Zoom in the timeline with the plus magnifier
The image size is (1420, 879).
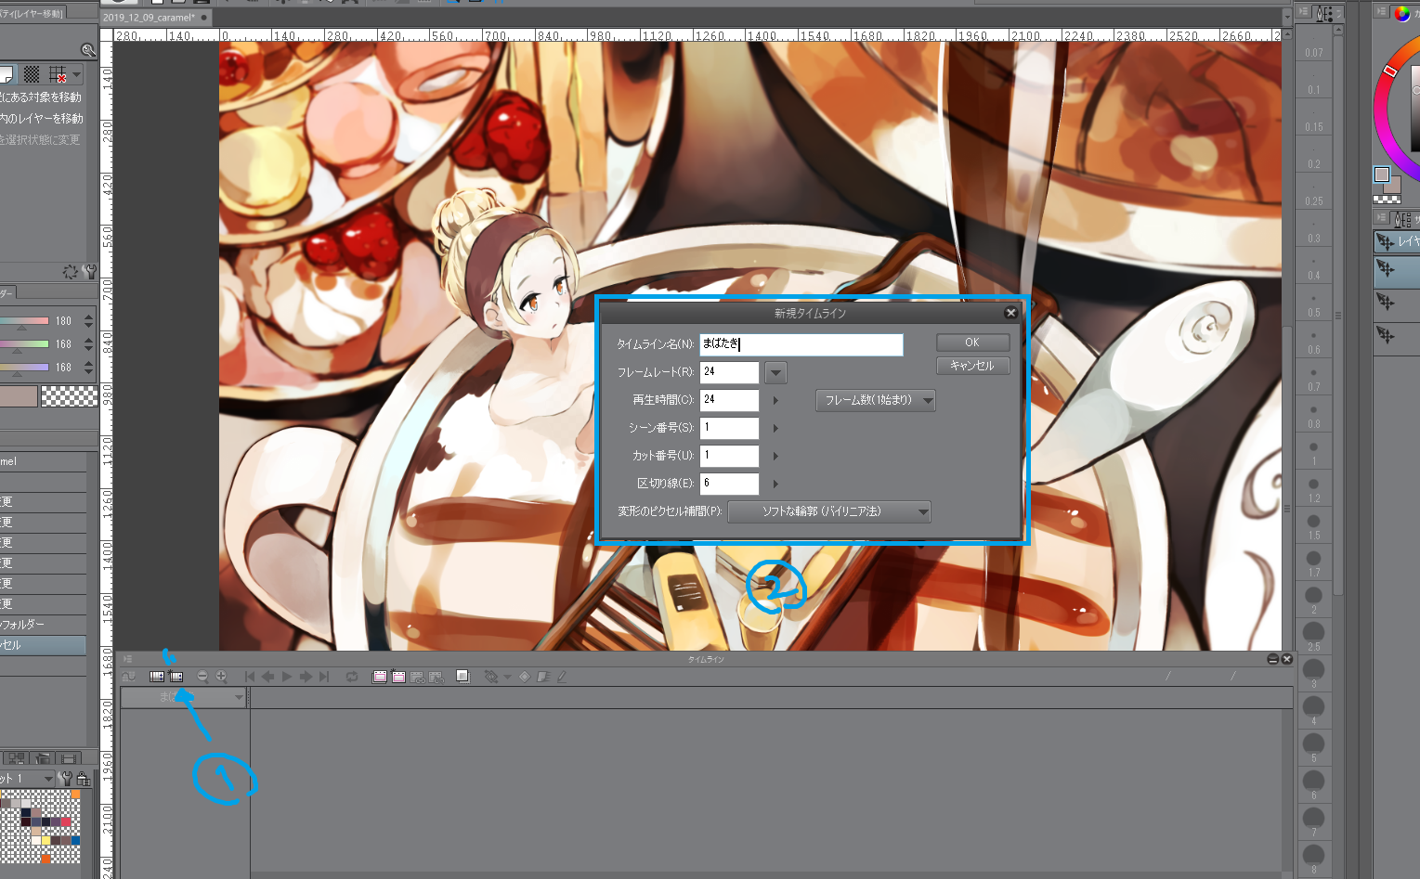221,677
